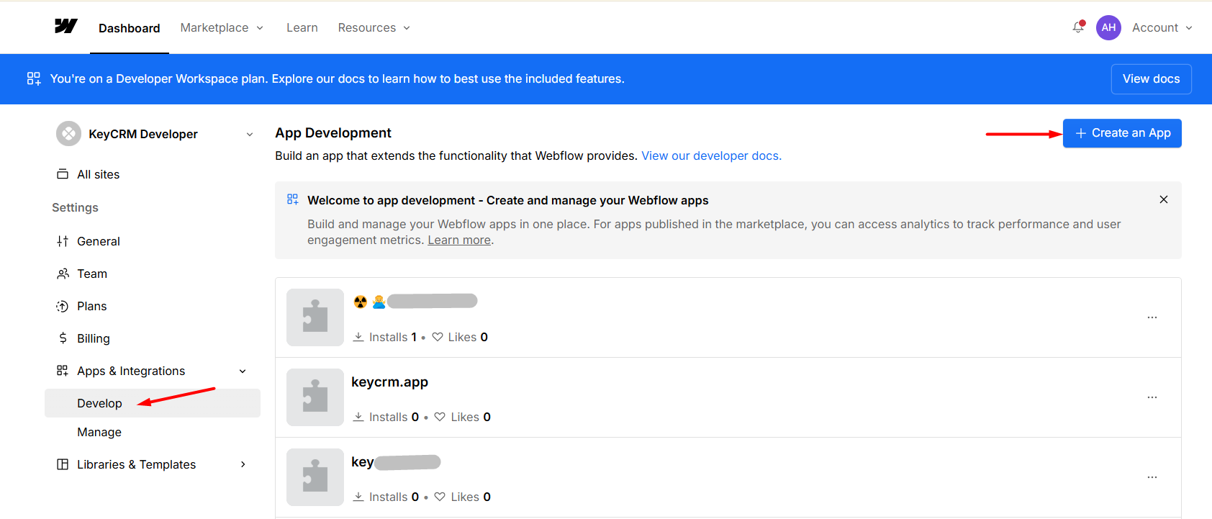Screen dimensions: 1212x519
Task: Dismiss the welcome to app development banner
Action: tap(1164, 199)
